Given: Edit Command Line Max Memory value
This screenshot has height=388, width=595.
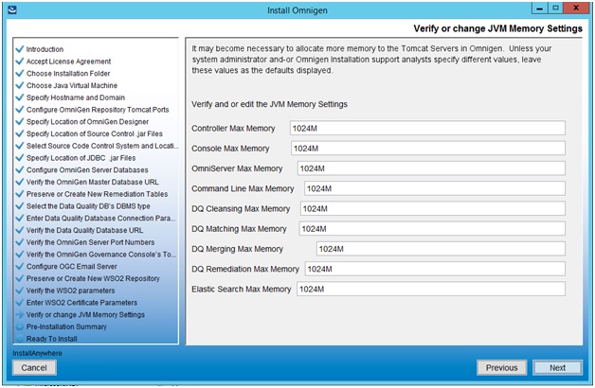Looking at the screenshot, I should point(435,188).
